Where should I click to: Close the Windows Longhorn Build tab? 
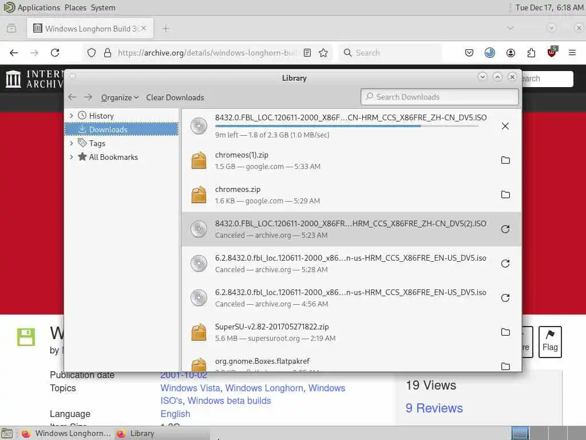pos(144,29)
